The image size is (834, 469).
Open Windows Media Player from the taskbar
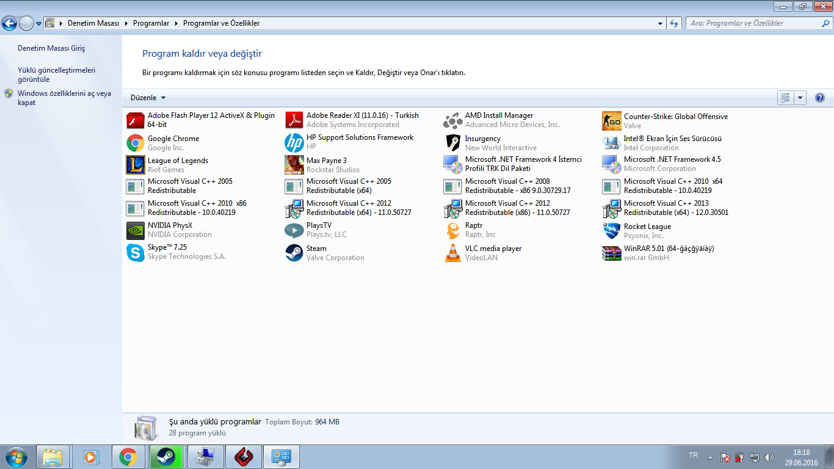pos(90,457)
